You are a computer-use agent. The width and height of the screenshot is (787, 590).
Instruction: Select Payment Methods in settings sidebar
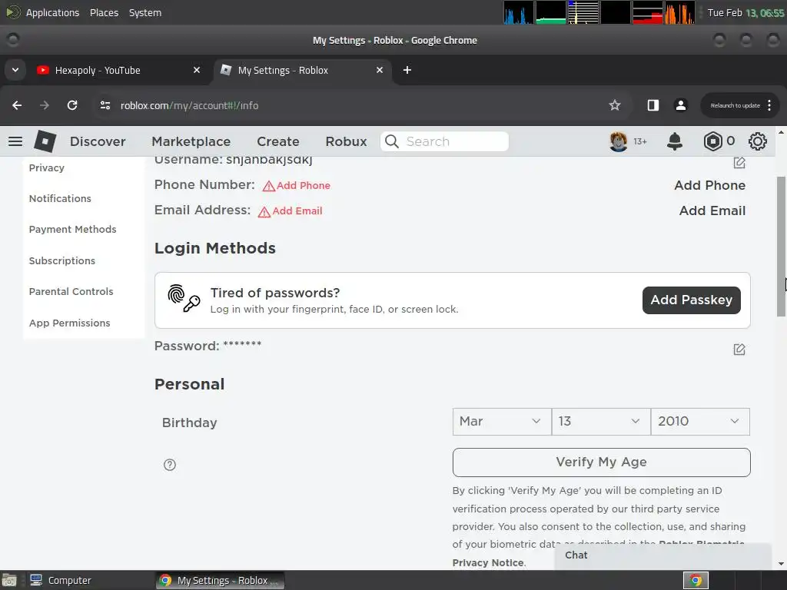(73, 229)
